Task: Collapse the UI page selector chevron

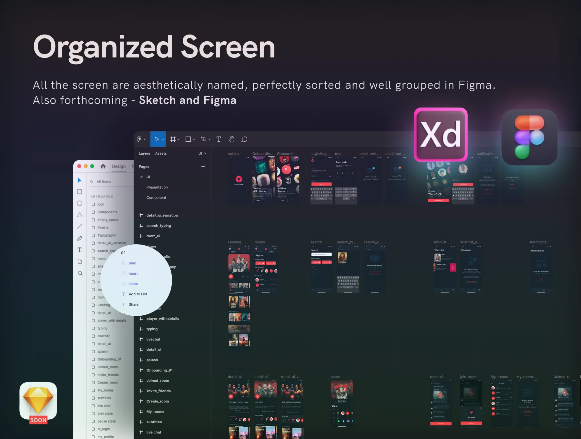Action: pyautogui.click(x=205, y=153)
